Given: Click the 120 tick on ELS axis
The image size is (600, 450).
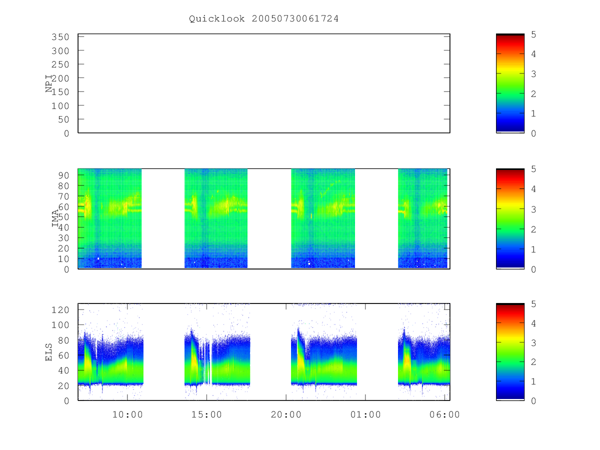Looking at the screenshot, I should 61,310.
